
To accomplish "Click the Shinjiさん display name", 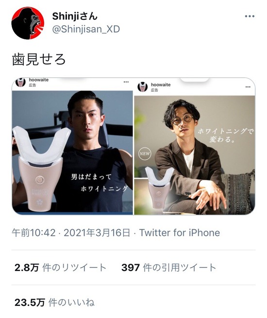I will 75,16.
